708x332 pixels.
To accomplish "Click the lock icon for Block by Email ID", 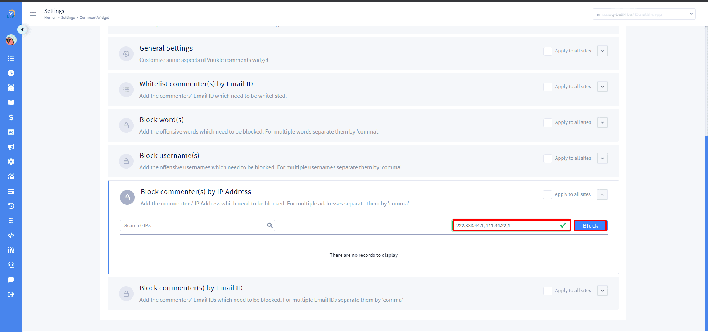I will [126, 294].
